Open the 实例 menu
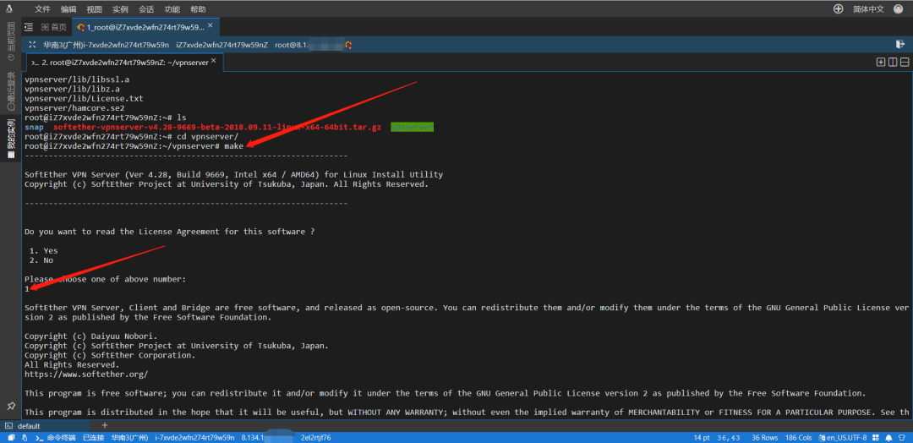This screenshot has height=443, width=913. tap(121, 8)
